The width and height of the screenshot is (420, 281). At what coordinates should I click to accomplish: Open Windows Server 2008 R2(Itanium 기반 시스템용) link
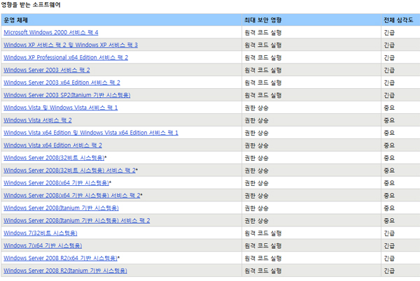pos(65,271)
